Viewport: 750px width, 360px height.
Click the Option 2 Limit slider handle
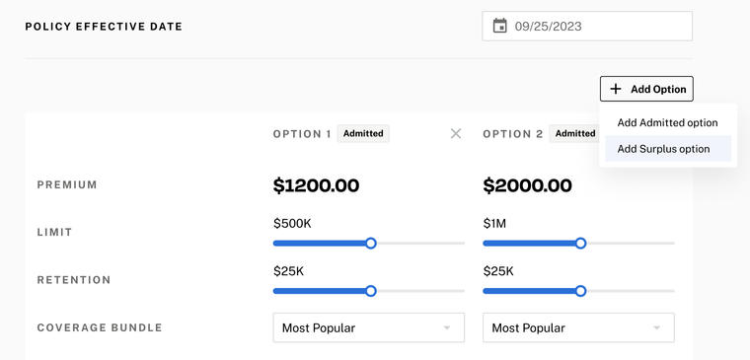tap(580, 244)
